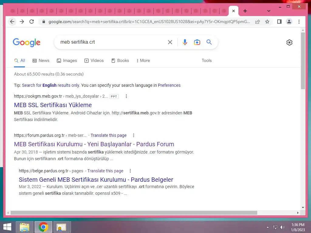Image resolution: width=311 pixels, height=233 pixels.
Task: Switch to the Books tab
Action: tap(120, 61)
